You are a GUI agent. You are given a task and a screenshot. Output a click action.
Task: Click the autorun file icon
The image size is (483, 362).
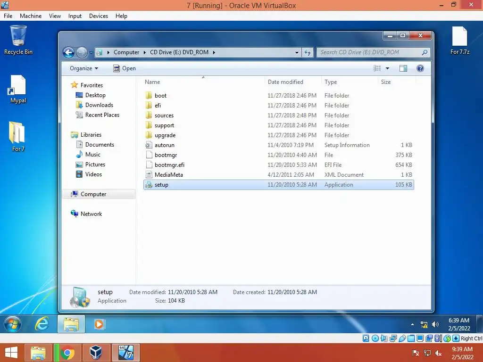click(149, 145)
